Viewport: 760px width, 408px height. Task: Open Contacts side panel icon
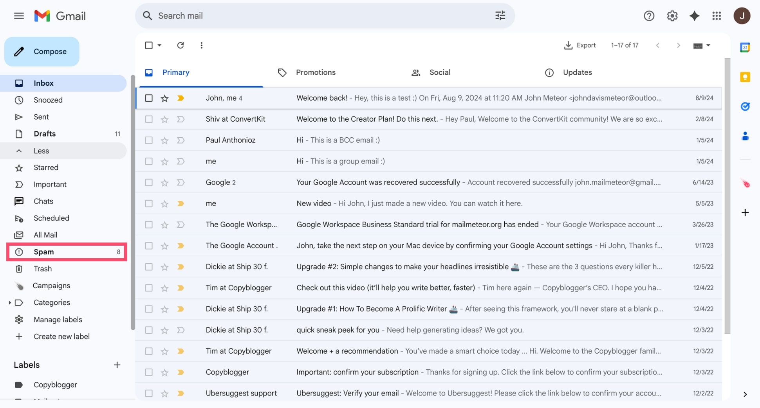click(745, 136)
